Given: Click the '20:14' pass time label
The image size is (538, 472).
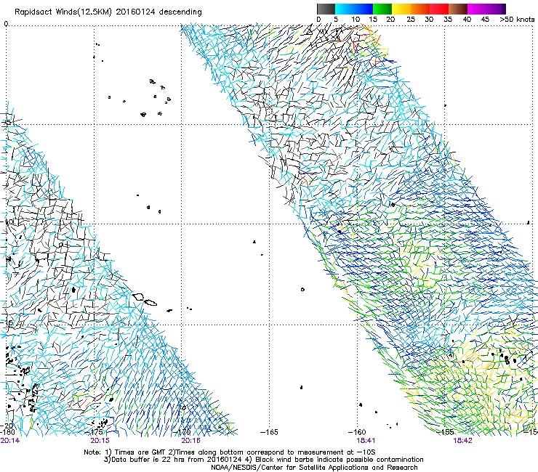Looking at the screenshot, I should pos(10,441).
